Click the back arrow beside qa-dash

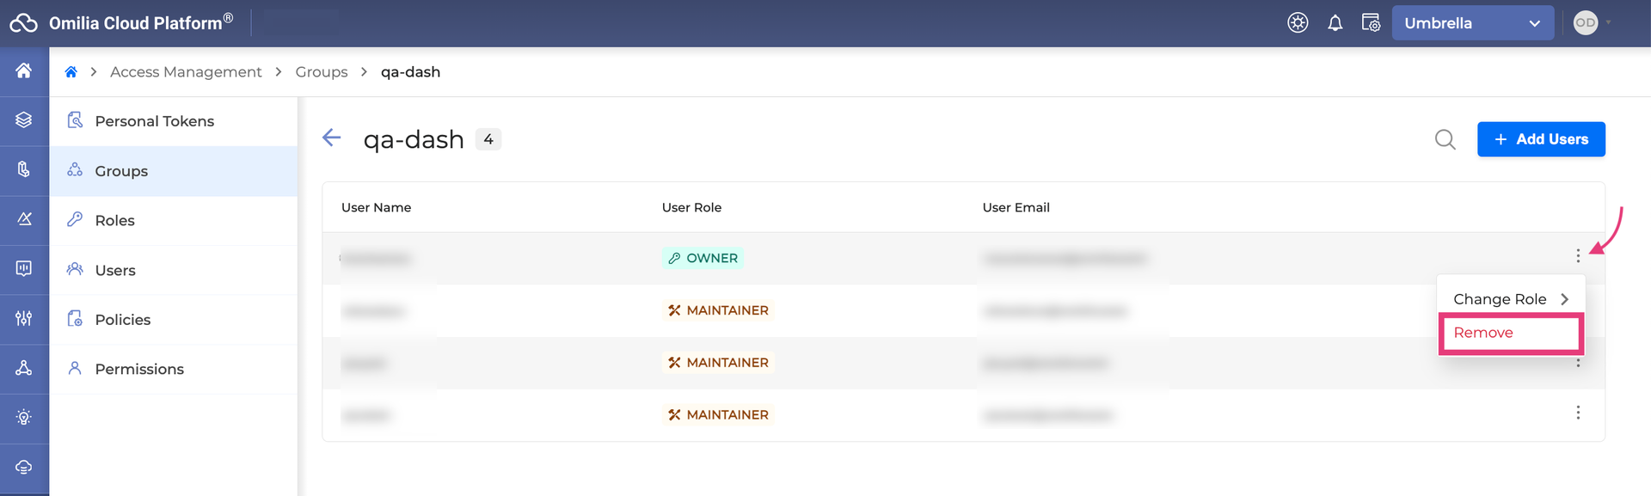(332, 138)
